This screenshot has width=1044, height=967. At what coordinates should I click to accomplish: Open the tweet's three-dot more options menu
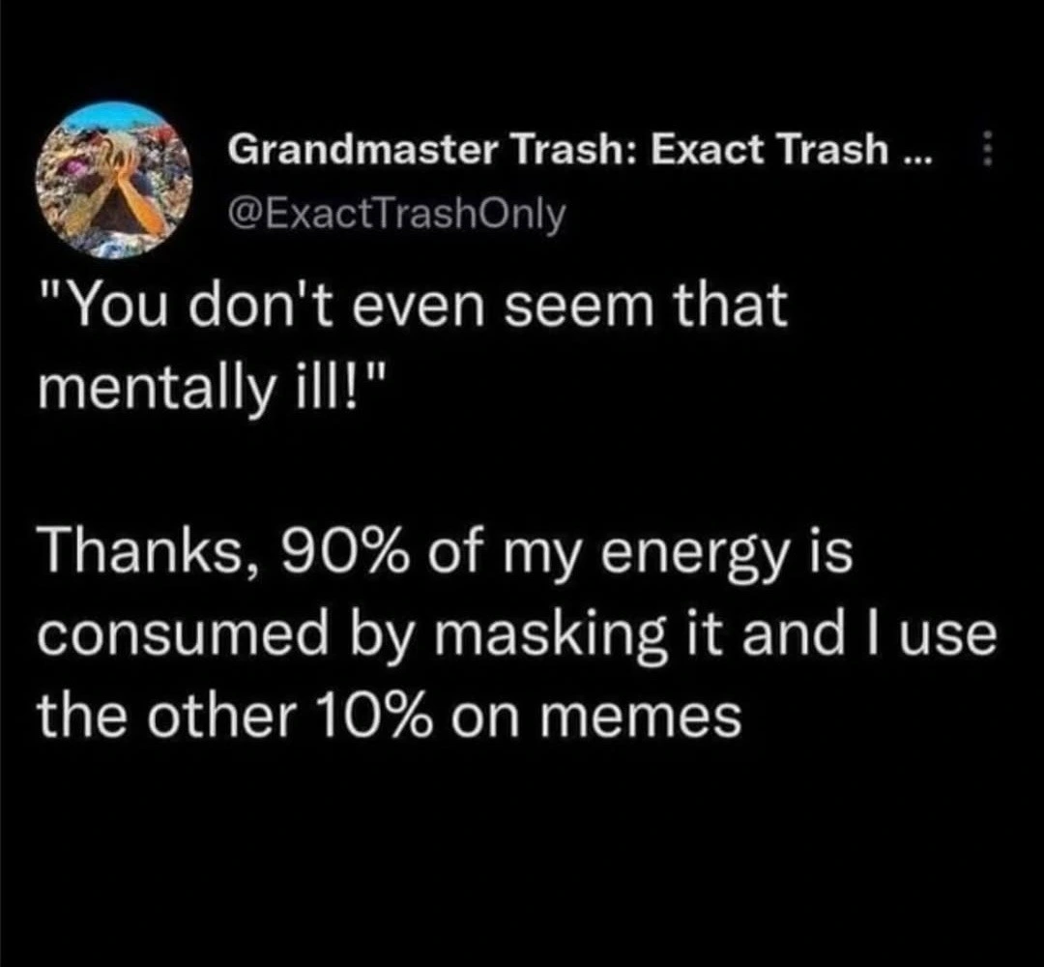987,150
